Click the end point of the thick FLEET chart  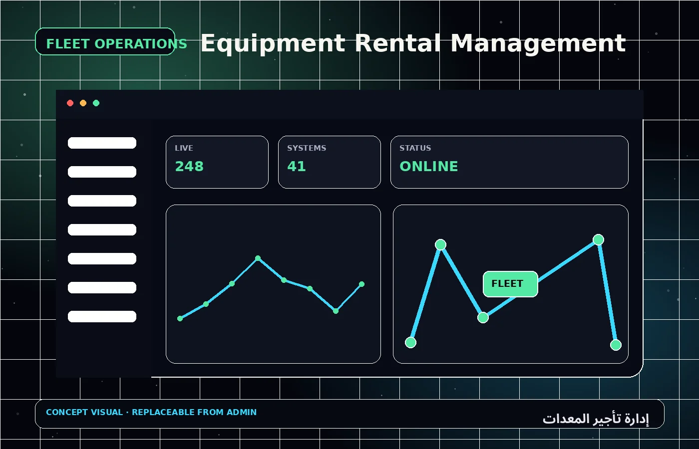coord(616,345)
